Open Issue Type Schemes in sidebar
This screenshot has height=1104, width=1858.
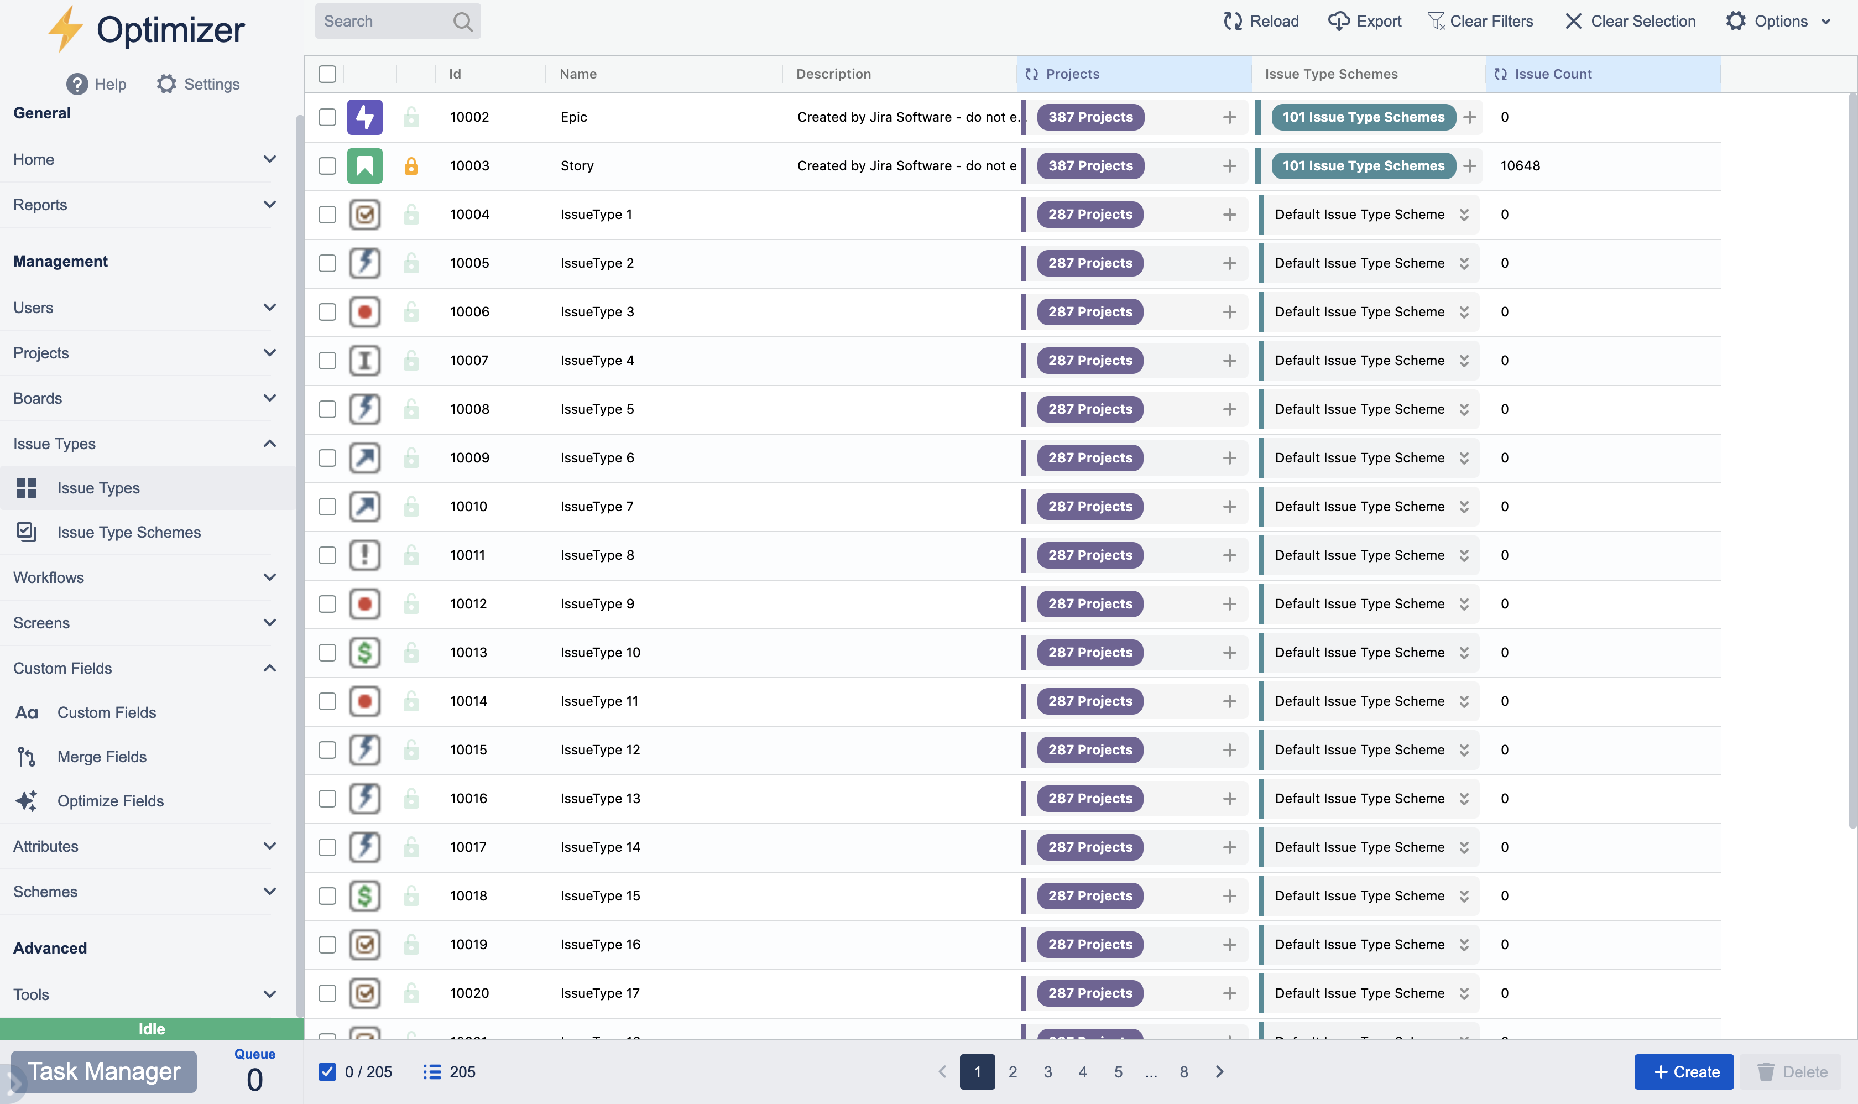(129, 532)
